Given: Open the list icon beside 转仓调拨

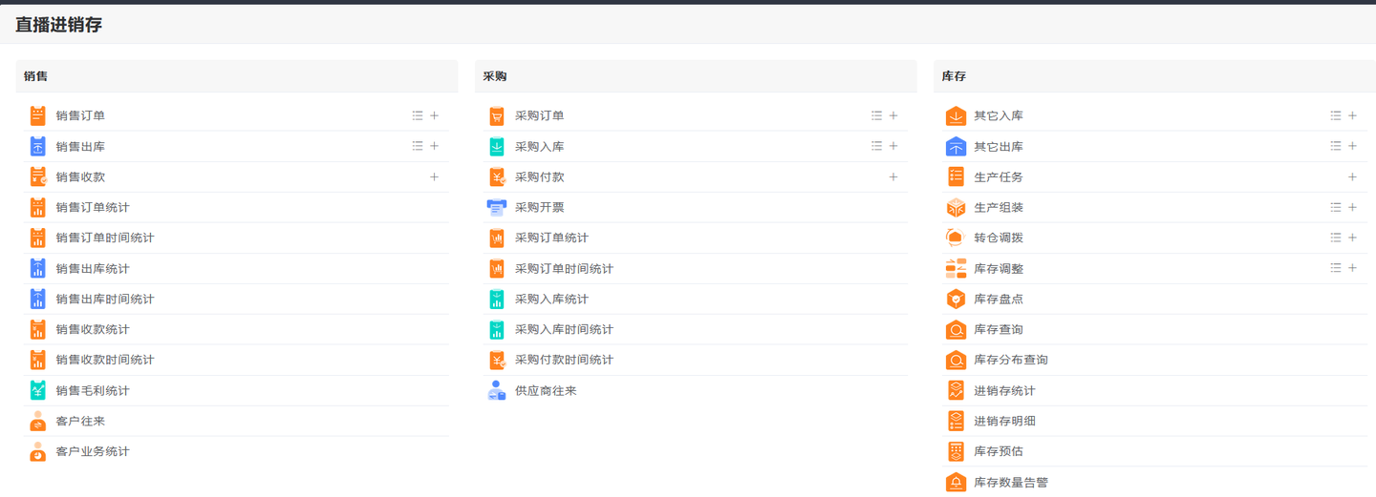Looking at the screenshot, I should 1335,238.
